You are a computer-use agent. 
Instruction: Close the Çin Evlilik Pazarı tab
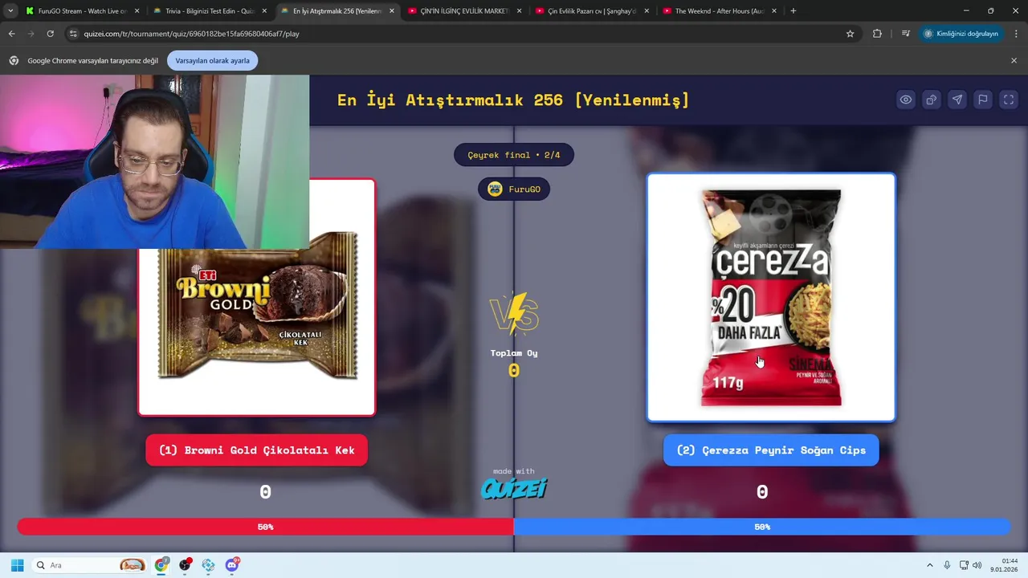pos(647,11)
